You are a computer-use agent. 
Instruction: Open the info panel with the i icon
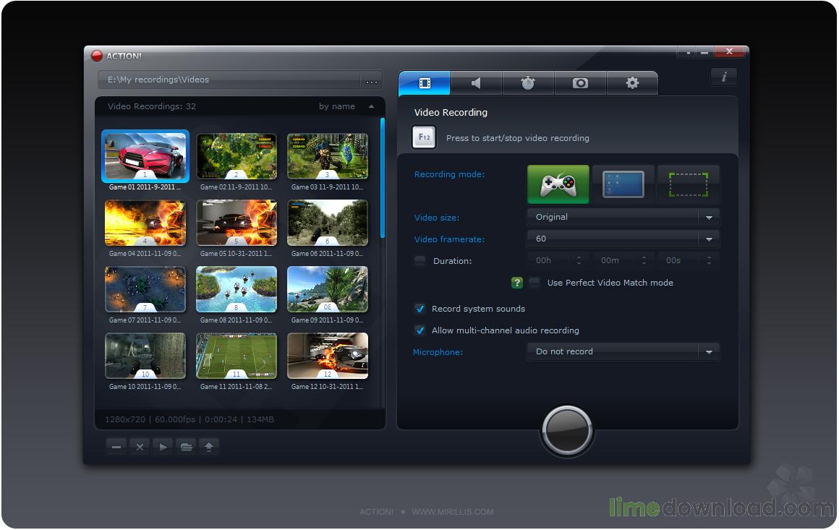tap(723, 77)
